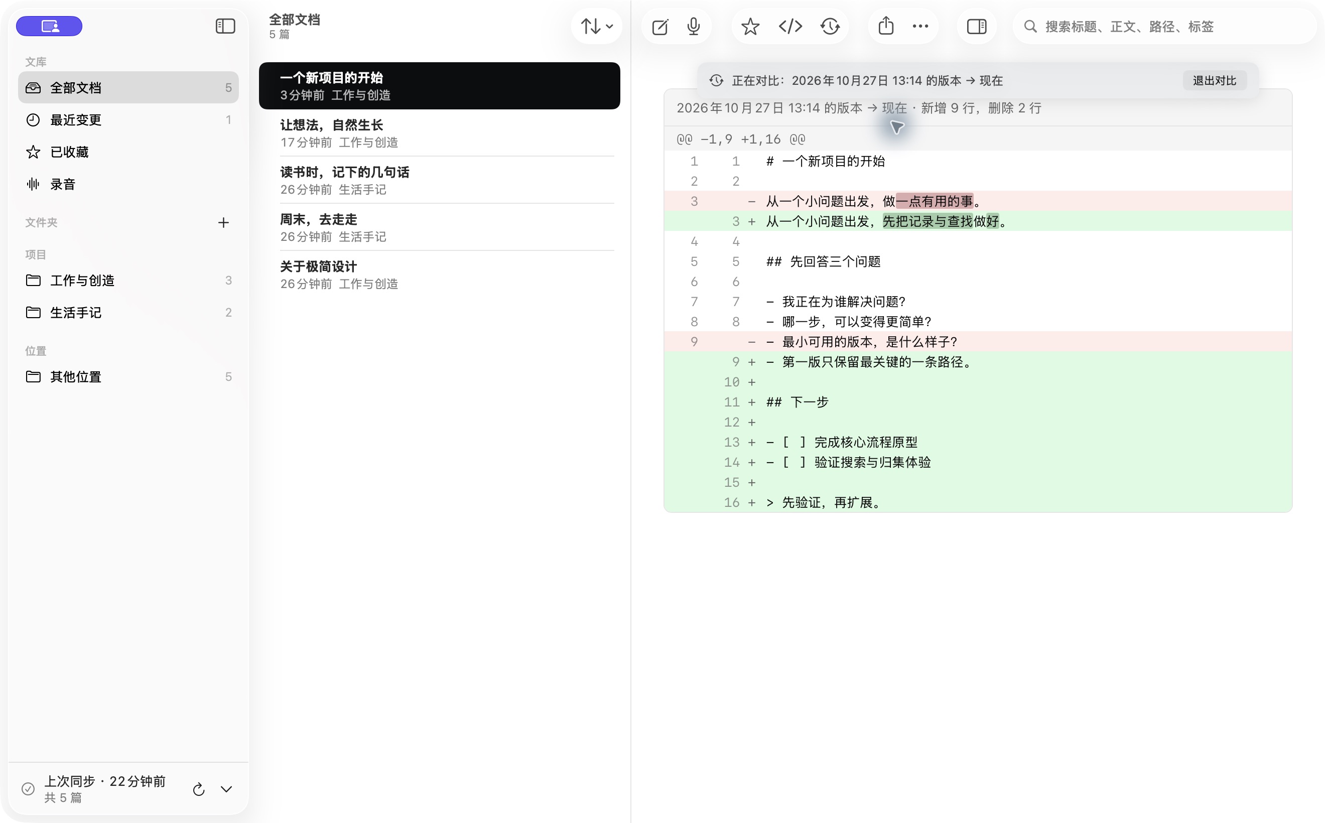Start a voice recording with microphone icon
This screenshot has height=823, width=1325.
click(x=693, y=26)
